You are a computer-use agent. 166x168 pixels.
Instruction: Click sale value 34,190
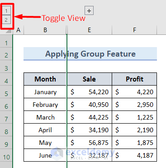coord(89,130)
